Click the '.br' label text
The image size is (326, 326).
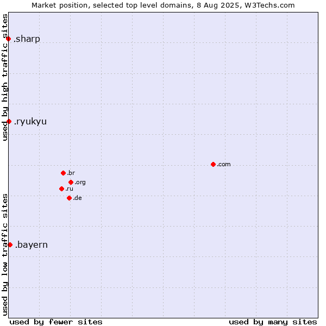point(71,173)
